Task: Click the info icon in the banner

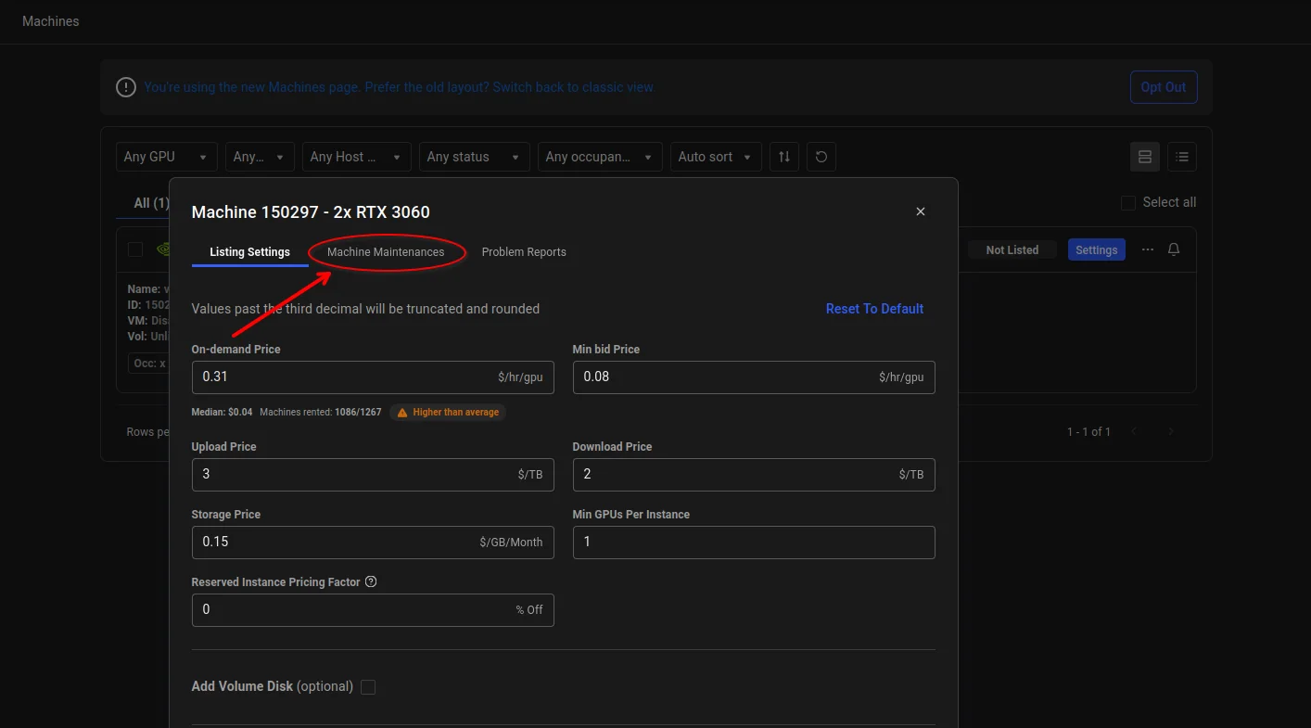Action: (126, 87)
